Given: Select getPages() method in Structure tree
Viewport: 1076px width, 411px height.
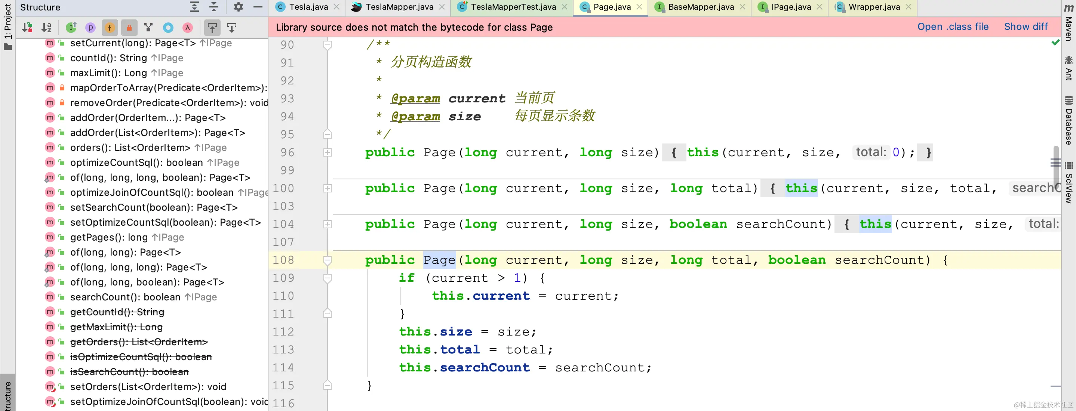Looking at the screenshot, I should [x=108, y=237].
